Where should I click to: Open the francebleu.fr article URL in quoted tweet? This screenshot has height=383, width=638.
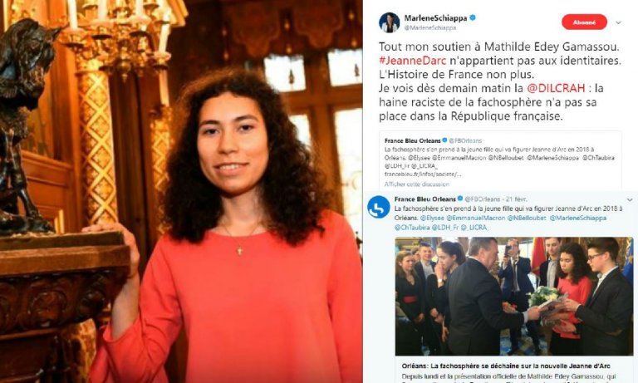[x=423, y=174]
